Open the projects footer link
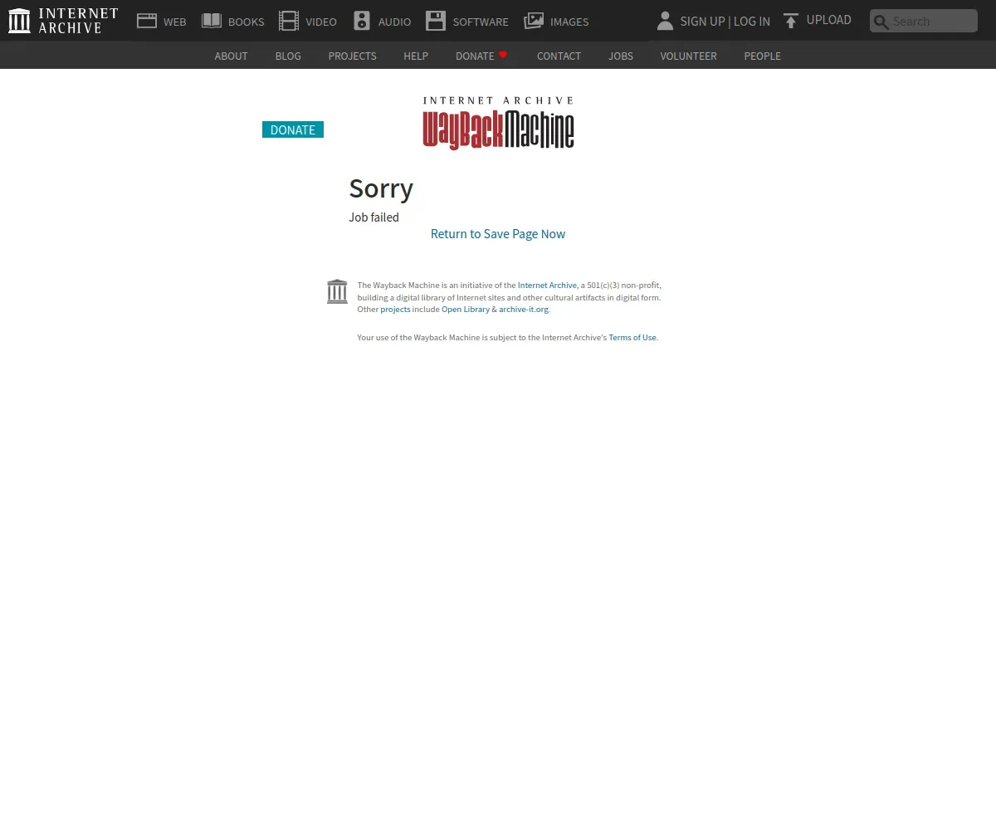The height and width of the screenshot is (830, 996). [395, 310]
